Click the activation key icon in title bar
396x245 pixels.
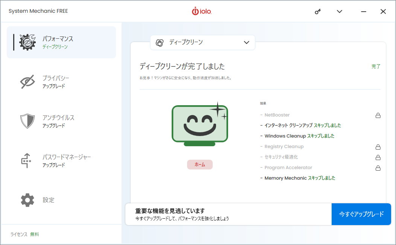click(x=318, y=12)
